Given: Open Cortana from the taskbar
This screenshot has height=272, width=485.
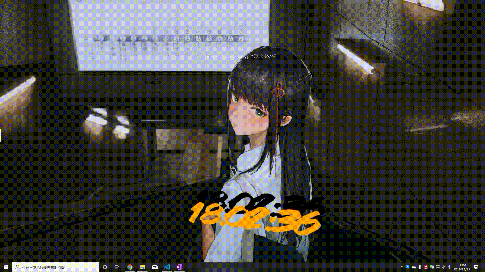Looking at the screenshot, I should coord(105,266).
